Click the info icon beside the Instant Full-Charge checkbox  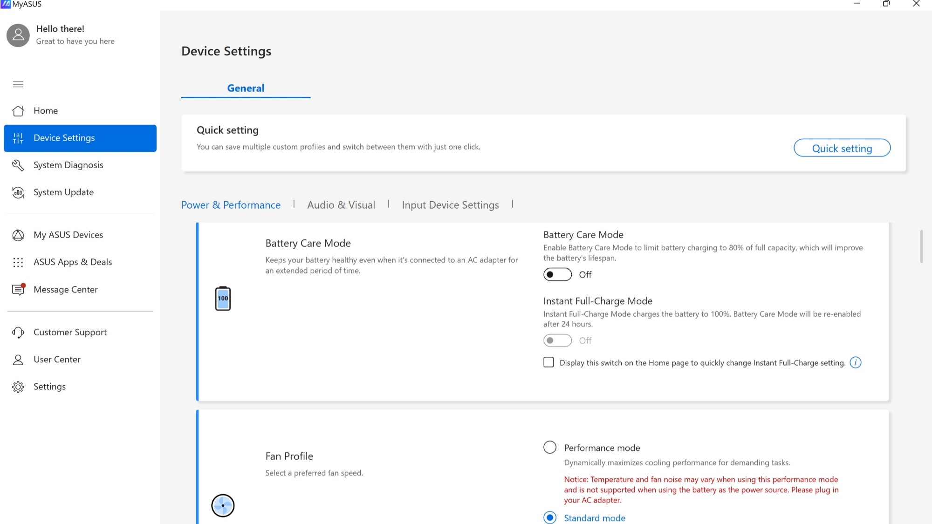tap(856, 362)
